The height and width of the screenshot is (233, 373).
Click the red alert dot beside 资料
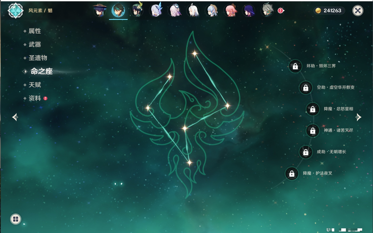tap(45, 98)
